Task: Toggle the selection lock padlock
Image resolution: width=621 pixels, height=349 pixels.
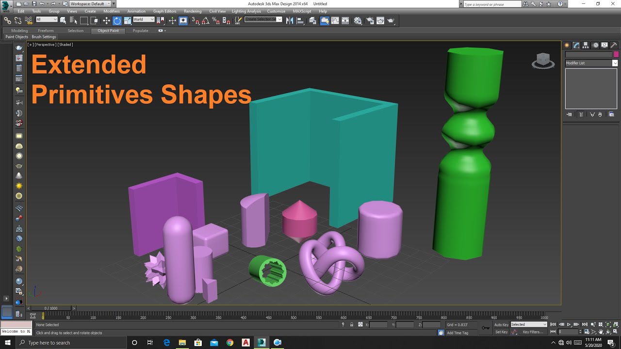Action: click(x=351, y=325)
